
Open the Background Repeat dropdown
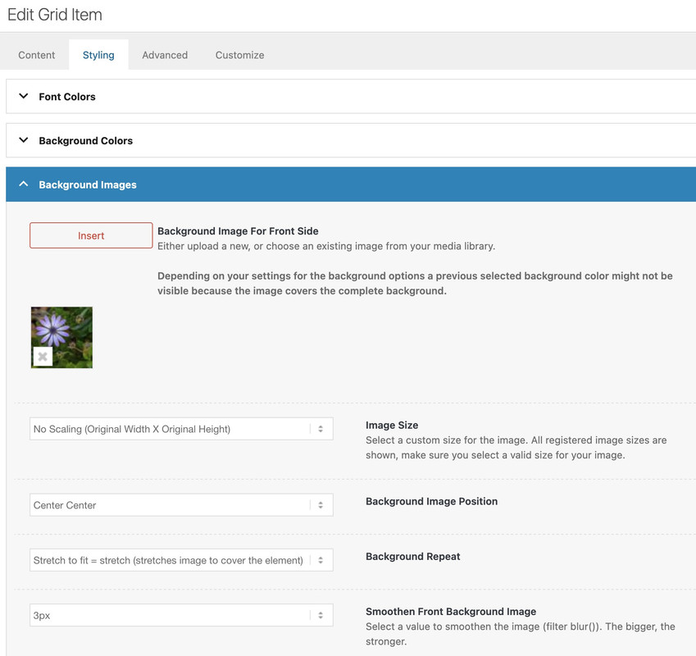[x=181, y=560]
